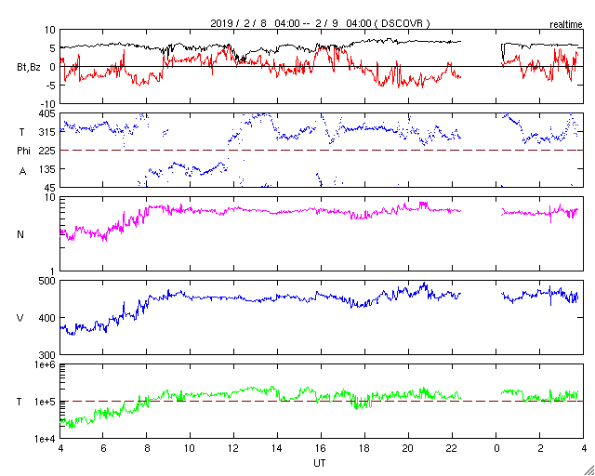
Task: Click the '135' tick label on Phi panel
Action: 47,169
